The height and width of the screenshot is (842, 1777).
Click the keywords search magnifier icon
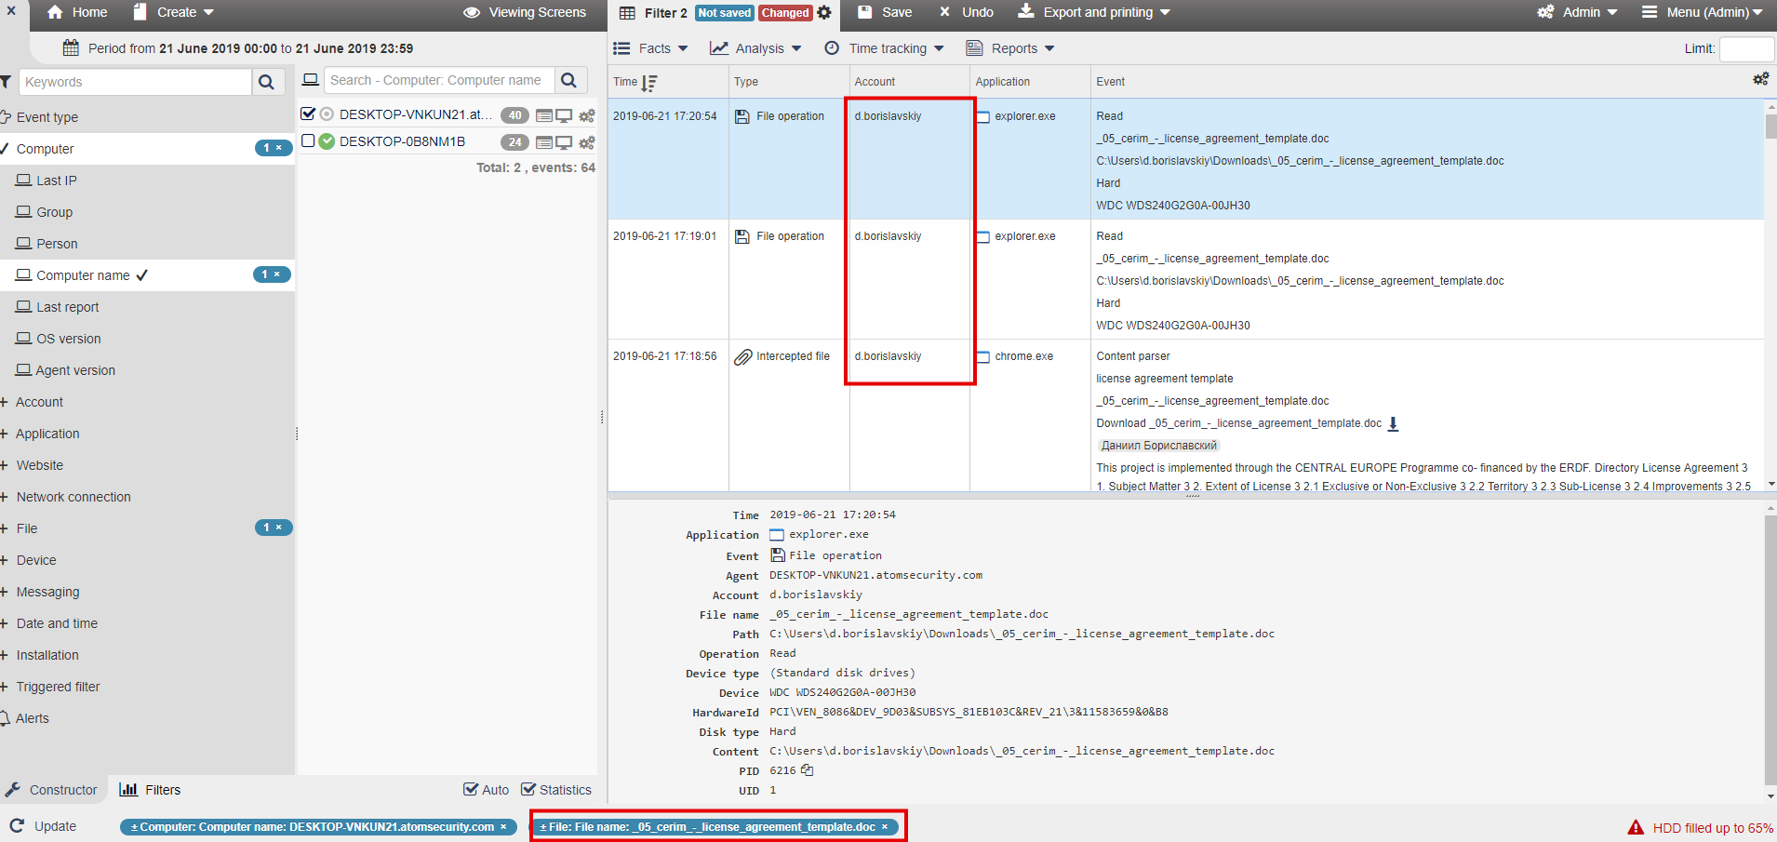click(266, 82)
